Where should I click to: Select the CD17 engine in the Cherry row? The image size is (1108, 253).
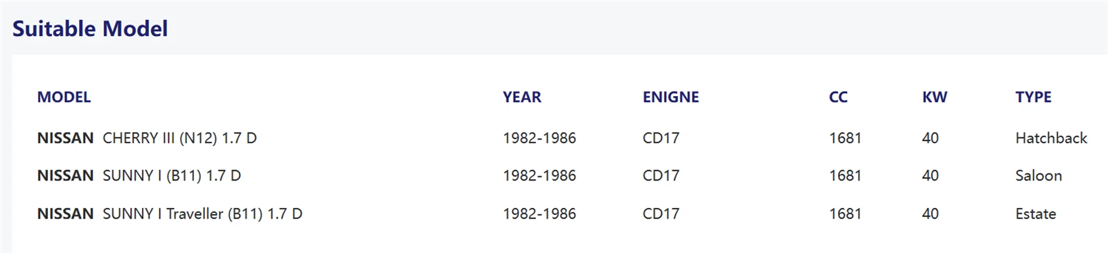click(661, 138)
